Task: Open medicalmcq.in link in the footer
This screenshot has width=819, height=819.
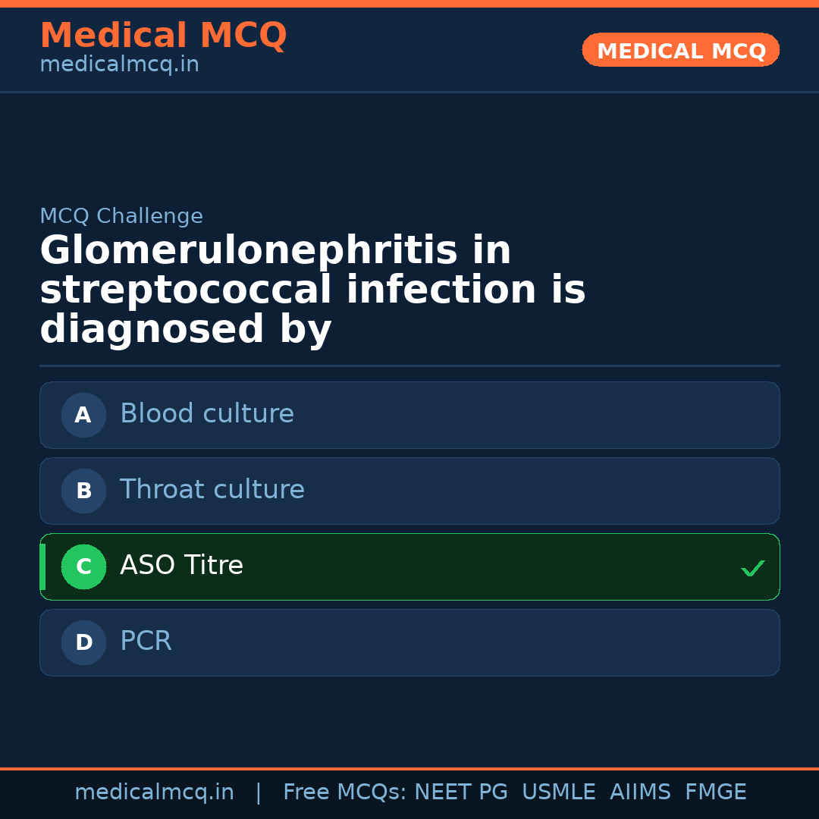Action: (x=154, y=792)
